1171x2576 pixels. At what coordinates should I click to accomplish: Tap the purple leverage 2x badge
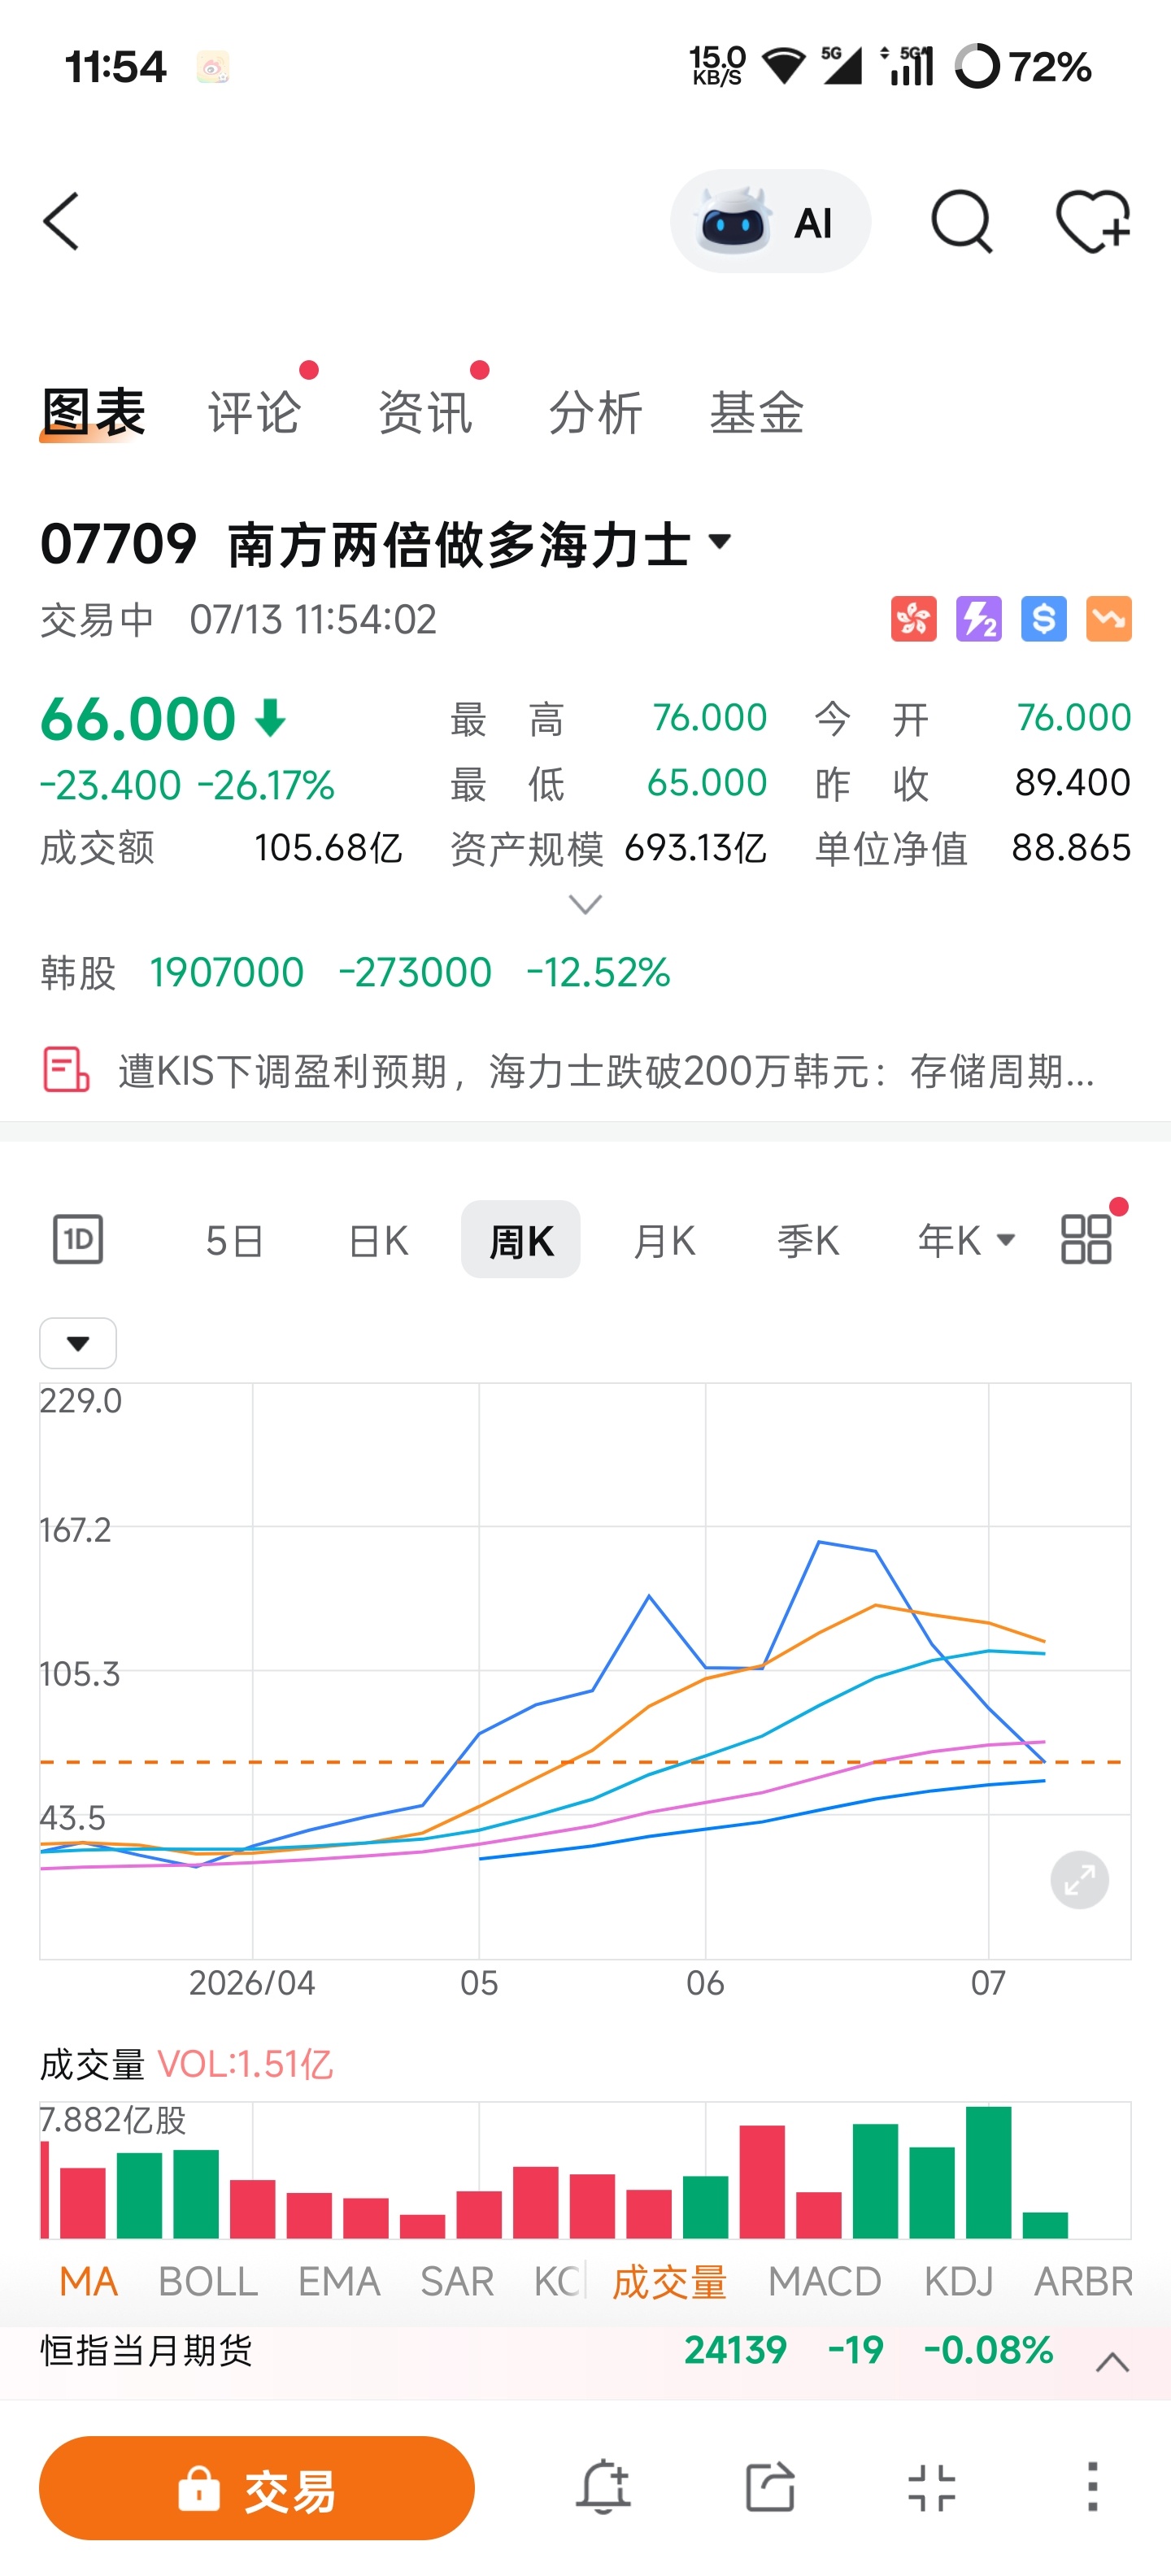pos(979,619)
